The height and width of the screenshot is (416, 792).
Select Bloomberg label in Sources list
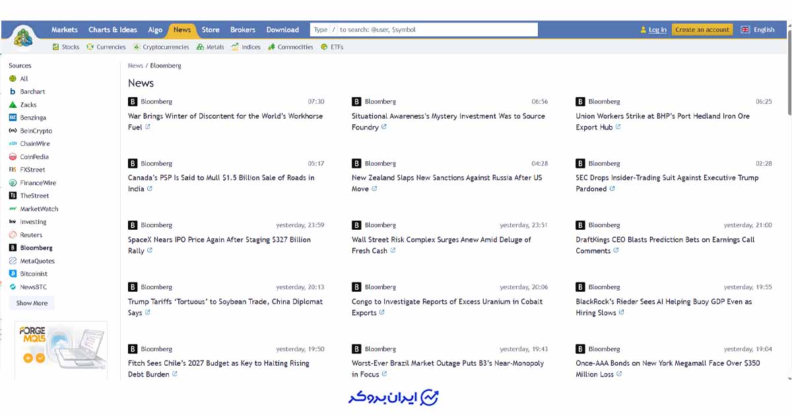36,248
